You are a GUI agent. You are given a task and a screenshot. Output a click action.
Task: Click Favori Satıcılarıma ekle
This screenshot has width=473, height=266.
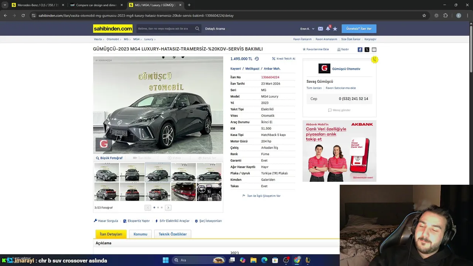341,88
